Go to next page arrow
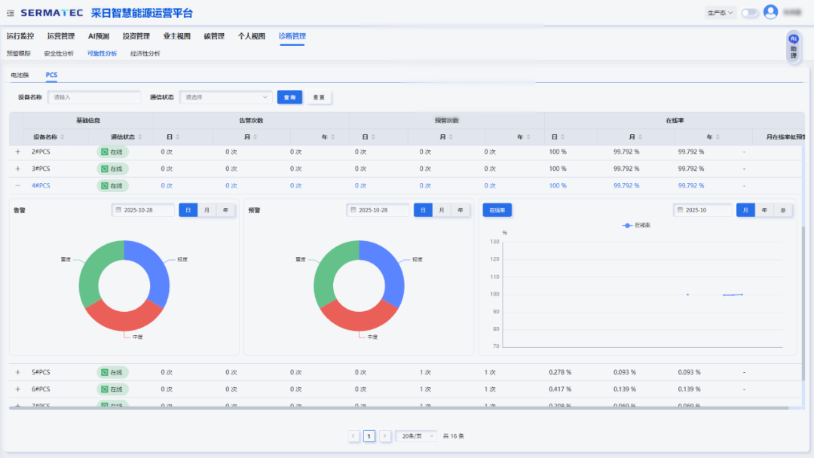 click(x=384, y=436)
